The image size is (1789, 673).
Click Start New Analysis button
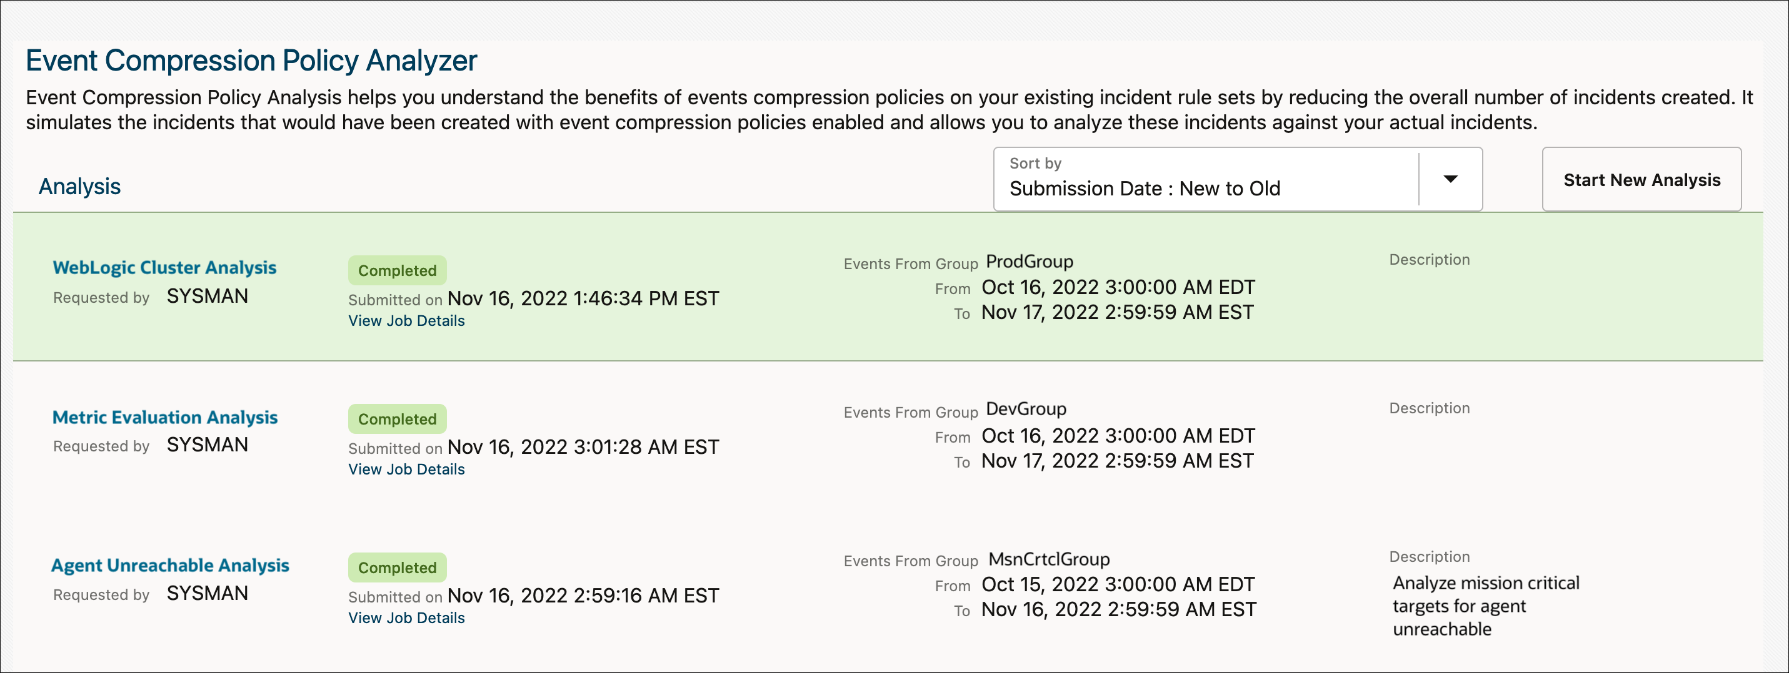point(1641,180)
